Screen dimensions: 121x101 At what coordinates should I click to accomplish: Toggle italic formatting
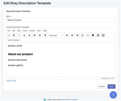point(19,35)
